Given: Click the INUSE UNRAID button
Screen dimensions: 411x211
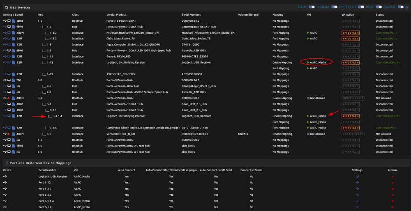Looking at the screenshot, I should [x=353, y=98].
